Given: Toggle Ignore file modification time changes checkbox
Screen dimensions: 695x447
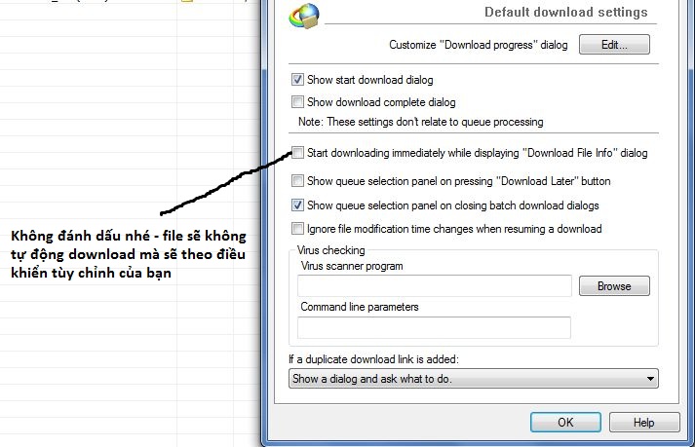Looking at the screenshot, I should tap(297, 229).
